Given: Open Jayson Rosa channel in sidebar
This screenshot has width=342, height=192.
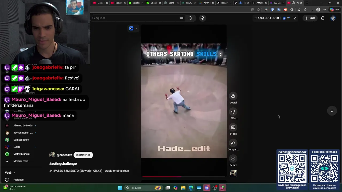Looking at the screenshot, I should (x=23, y=133).
